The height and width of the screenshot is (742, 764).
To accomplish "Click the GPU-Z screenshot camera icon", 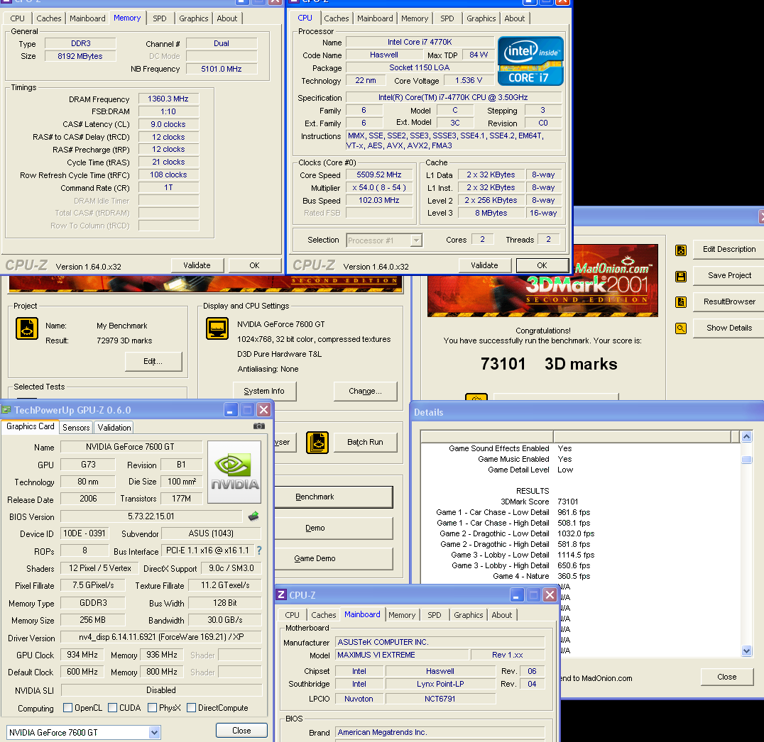I will 259,426.
